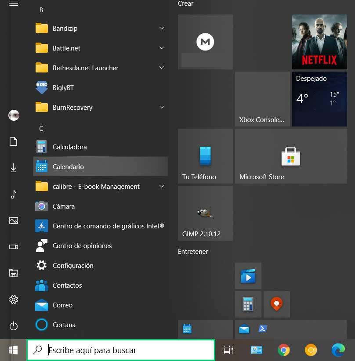Open the Xbox Console tile
The height and width of the screenshot is (361, 355).
(x=262, y=99)
